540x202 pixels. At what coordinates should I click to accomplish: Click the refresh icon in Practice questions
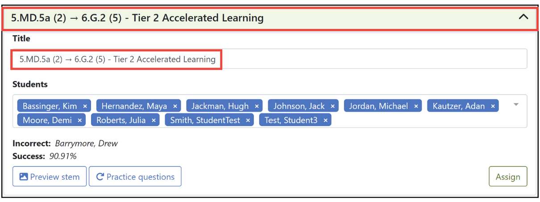[x=100, y=177]
